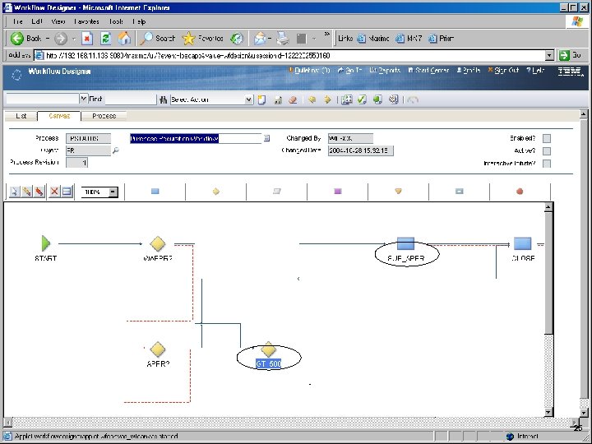The height and width of the screenshot is (444, 592).
Task: Open the Object field lookup magnifier
Action: click(116, 150)
